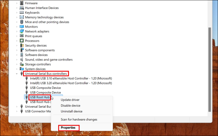Choose Update driver in context menu
This screenshot has width=218, height=136.
tap(70, 100)
